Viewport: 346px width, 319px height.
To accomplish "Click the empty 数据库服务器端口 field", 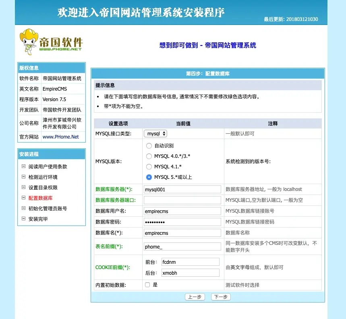I will [x=182, y=200].
